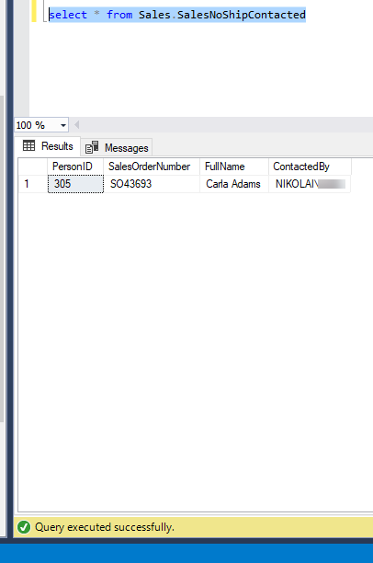Click inside the 100 % zoom field
Screen dimensions: 373x563
point(36,125)
